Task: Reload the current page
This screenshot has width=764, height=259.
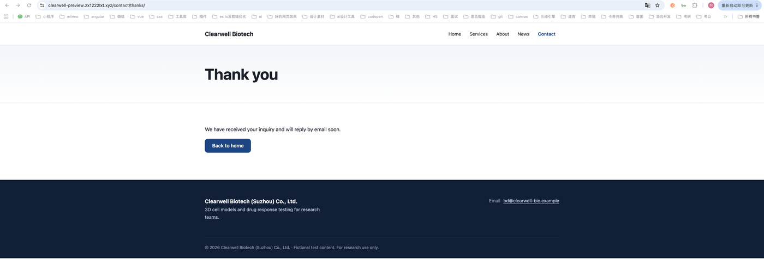Action: [x=29, y=5]
